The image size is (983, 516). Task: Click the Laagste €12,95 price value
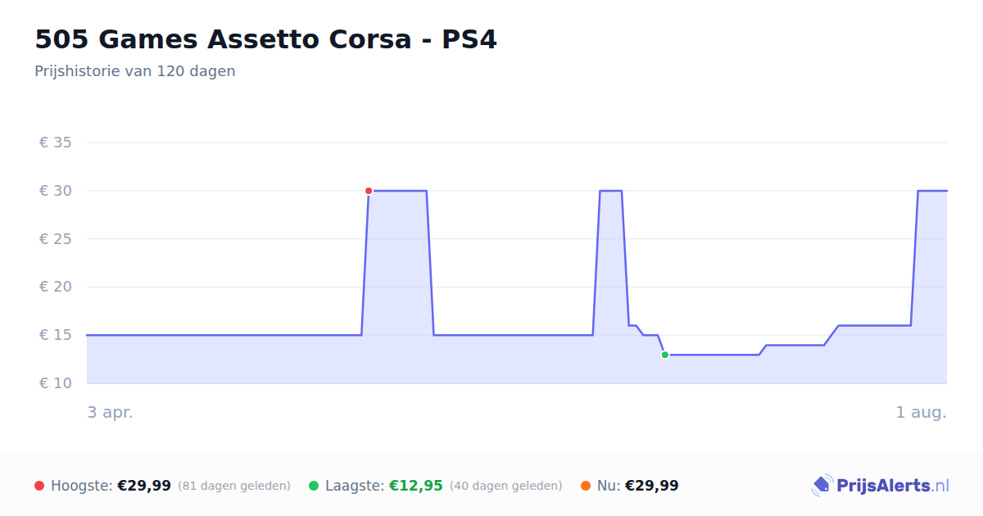[x=416, y=486]
